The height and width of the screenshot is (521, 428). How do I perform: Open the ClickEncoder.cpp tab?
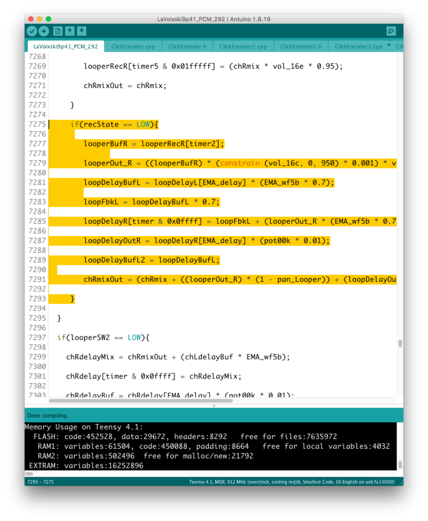tap(133, 46)
